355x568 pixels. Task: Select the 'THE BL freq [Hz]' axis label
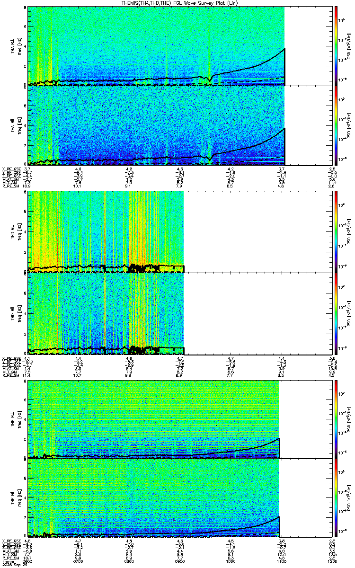coord(17,419)
